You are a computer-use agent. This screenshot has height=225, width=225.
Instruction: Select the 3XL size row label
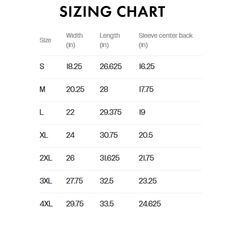click(46, 181)
